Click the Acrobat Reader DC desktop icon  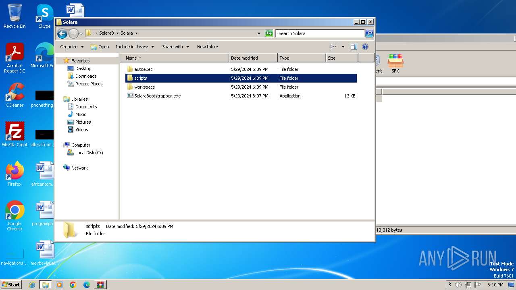(x=15, y=58)
